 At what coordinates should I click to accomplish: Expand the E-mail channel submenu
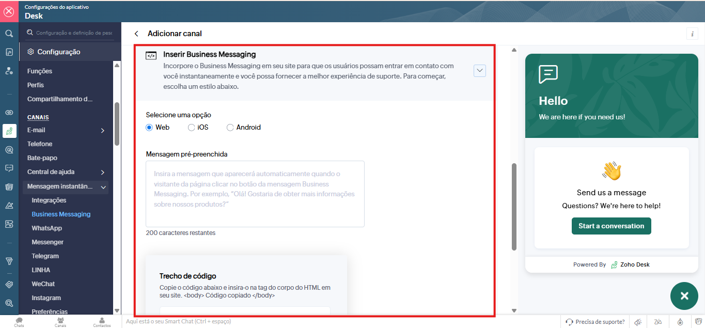[x=102, y=130]
